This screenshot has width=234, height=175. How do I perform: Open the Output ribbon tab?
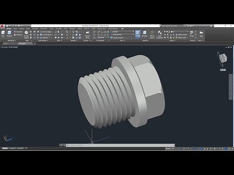pos(79,29)
